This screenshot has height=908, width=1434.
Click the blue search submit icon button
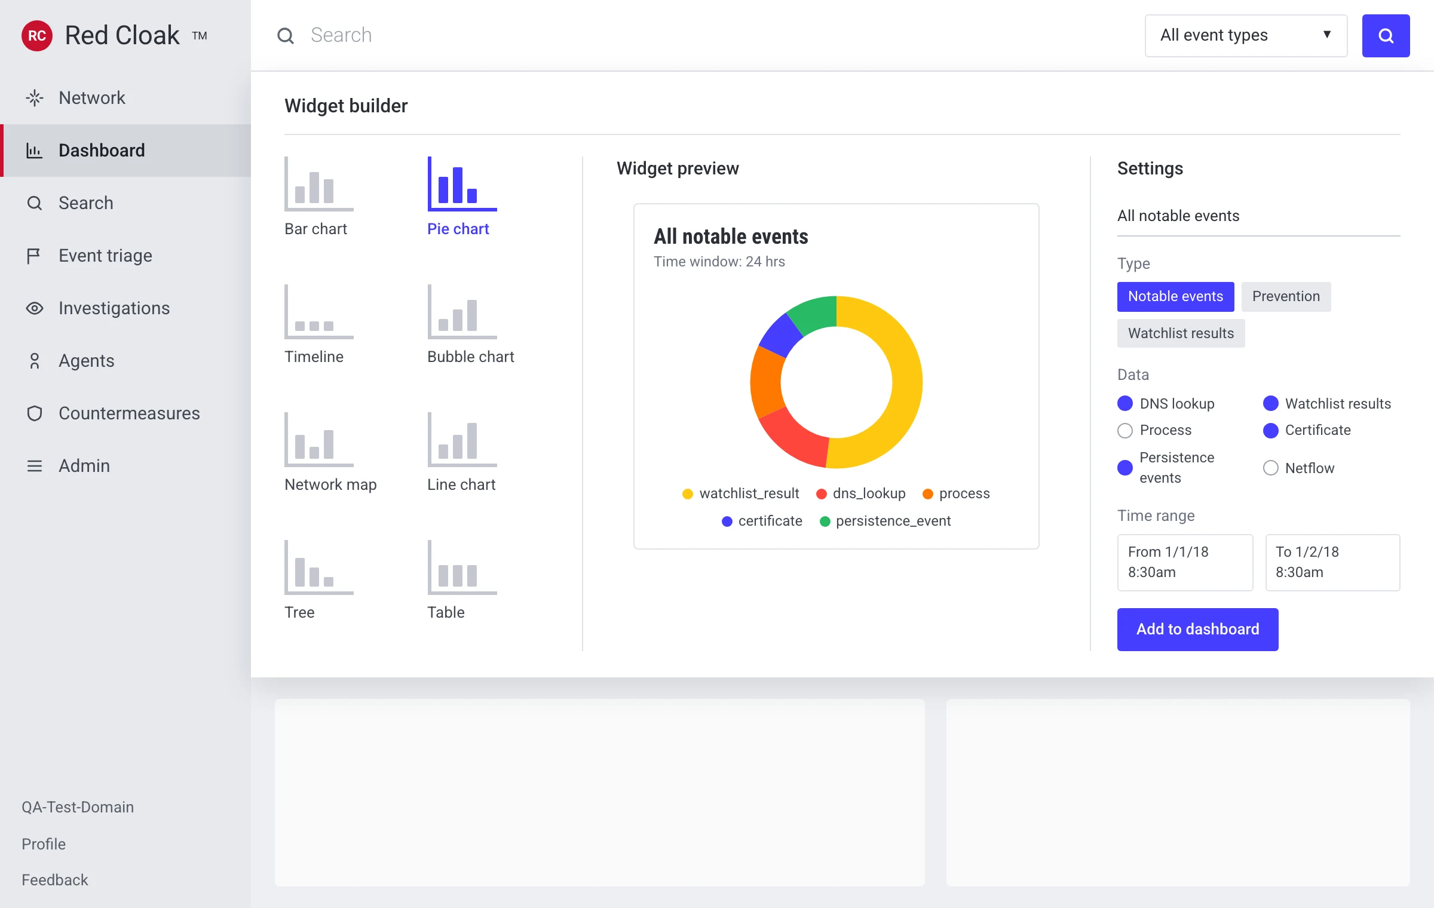pos(1386,36)
